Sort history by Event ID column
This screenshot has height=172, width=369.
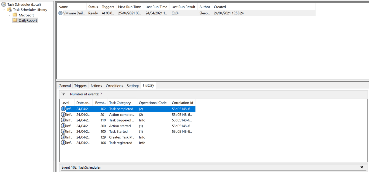pos(100,103)
